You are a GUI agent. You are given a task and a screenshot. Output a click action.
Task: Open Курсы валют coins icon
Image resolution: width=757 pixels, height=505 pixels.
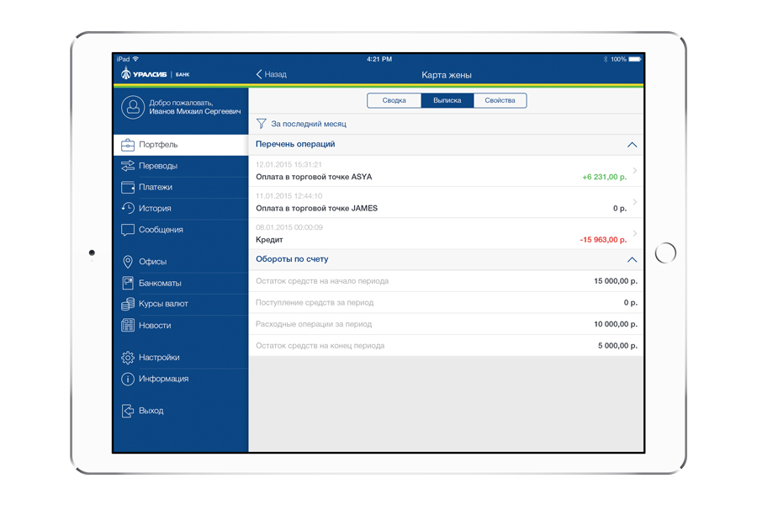tap(128, 304)
